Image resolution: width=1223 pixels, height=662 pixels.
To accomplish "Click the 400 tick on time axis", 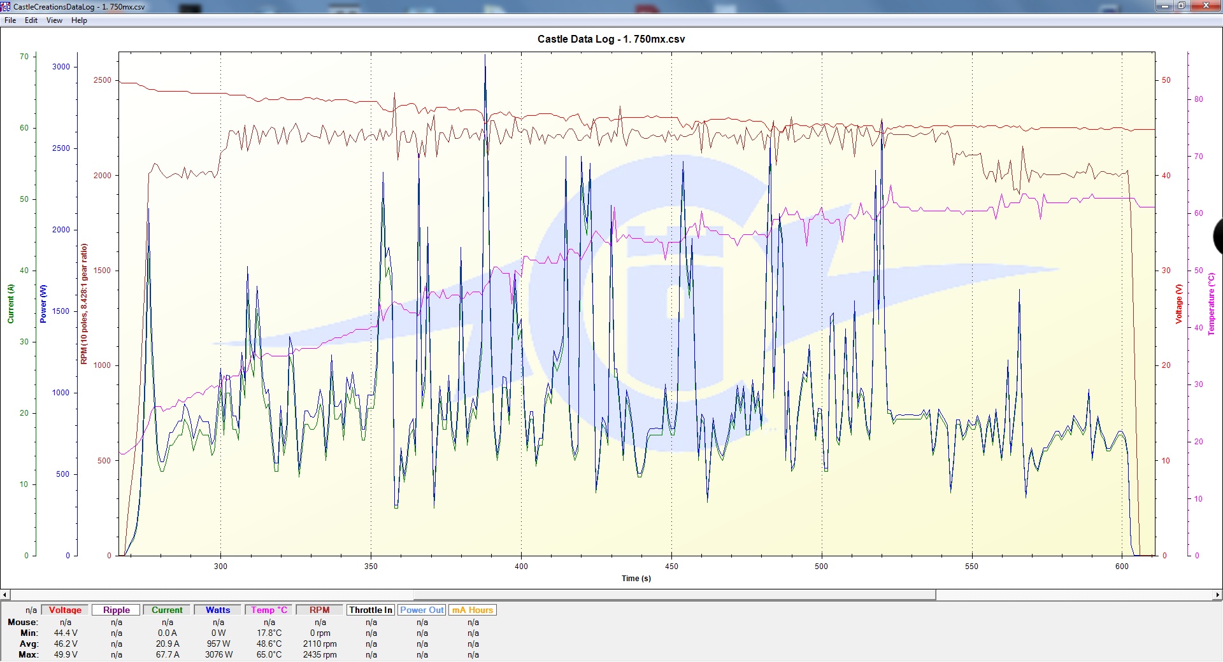I will (521, 566).
